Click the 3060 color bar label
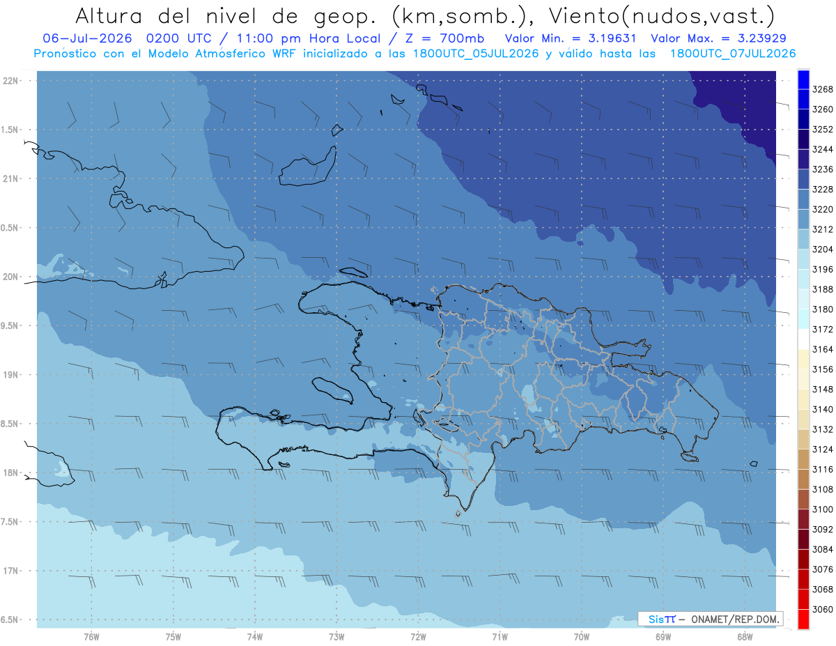This screenshot has height=646, width=836. click(x=823, y=610)
